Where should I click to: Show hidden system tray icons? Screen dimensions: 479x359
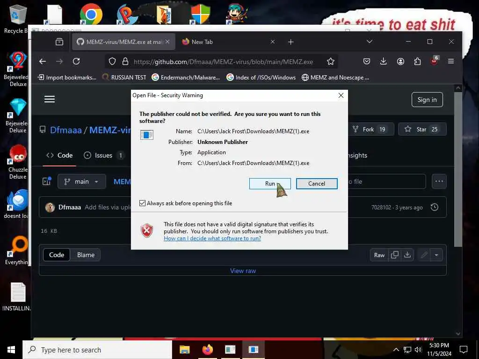(396, 350)
